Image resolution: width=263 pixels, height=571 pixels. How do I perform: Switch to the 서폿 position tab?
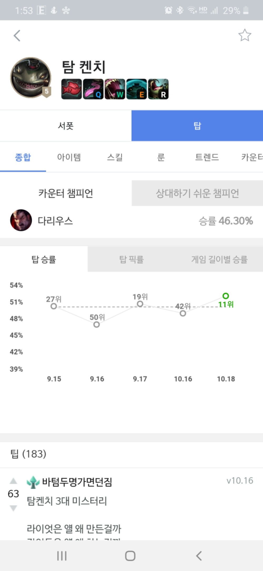click(x=66, y=126)
